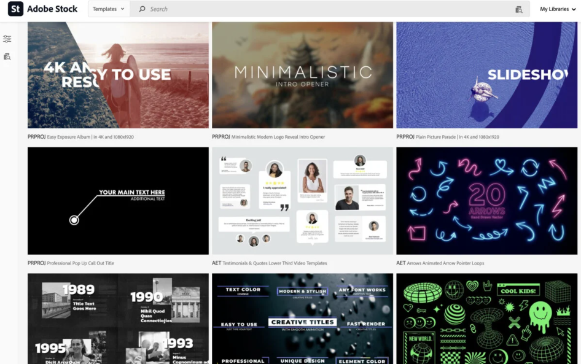581x364 pixels.
Task: Open the Testimonials & Quotes thumbnail
Action: pyautogui.click(x=302, y=201)
